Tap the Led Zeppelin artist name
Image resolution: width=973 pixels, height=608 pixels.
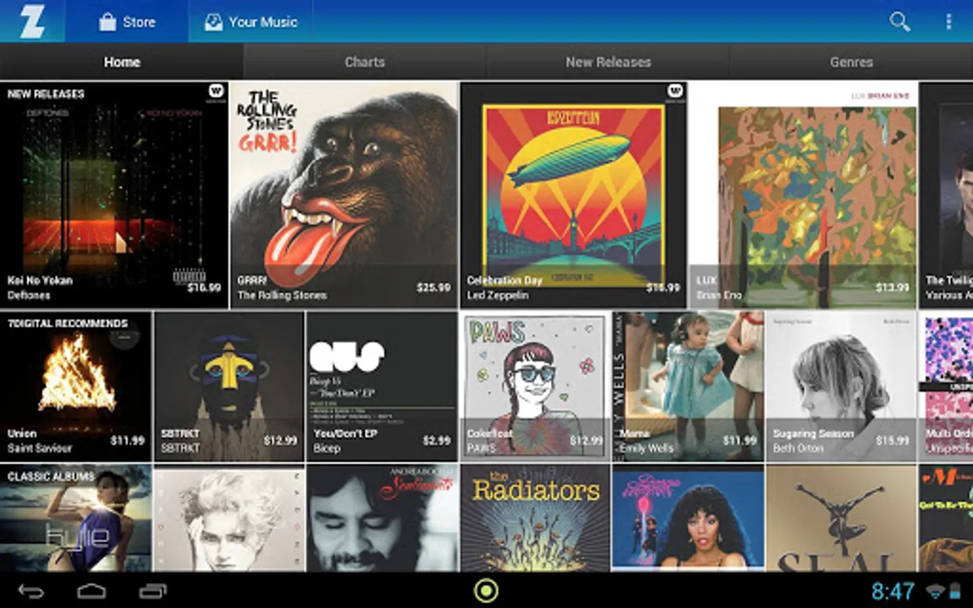(x=498, y=295)
